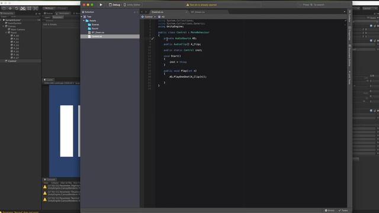Navigate back with the editor back arrow
The height and width of the screenshot is (213, 379).
click(x=142, y=12)
